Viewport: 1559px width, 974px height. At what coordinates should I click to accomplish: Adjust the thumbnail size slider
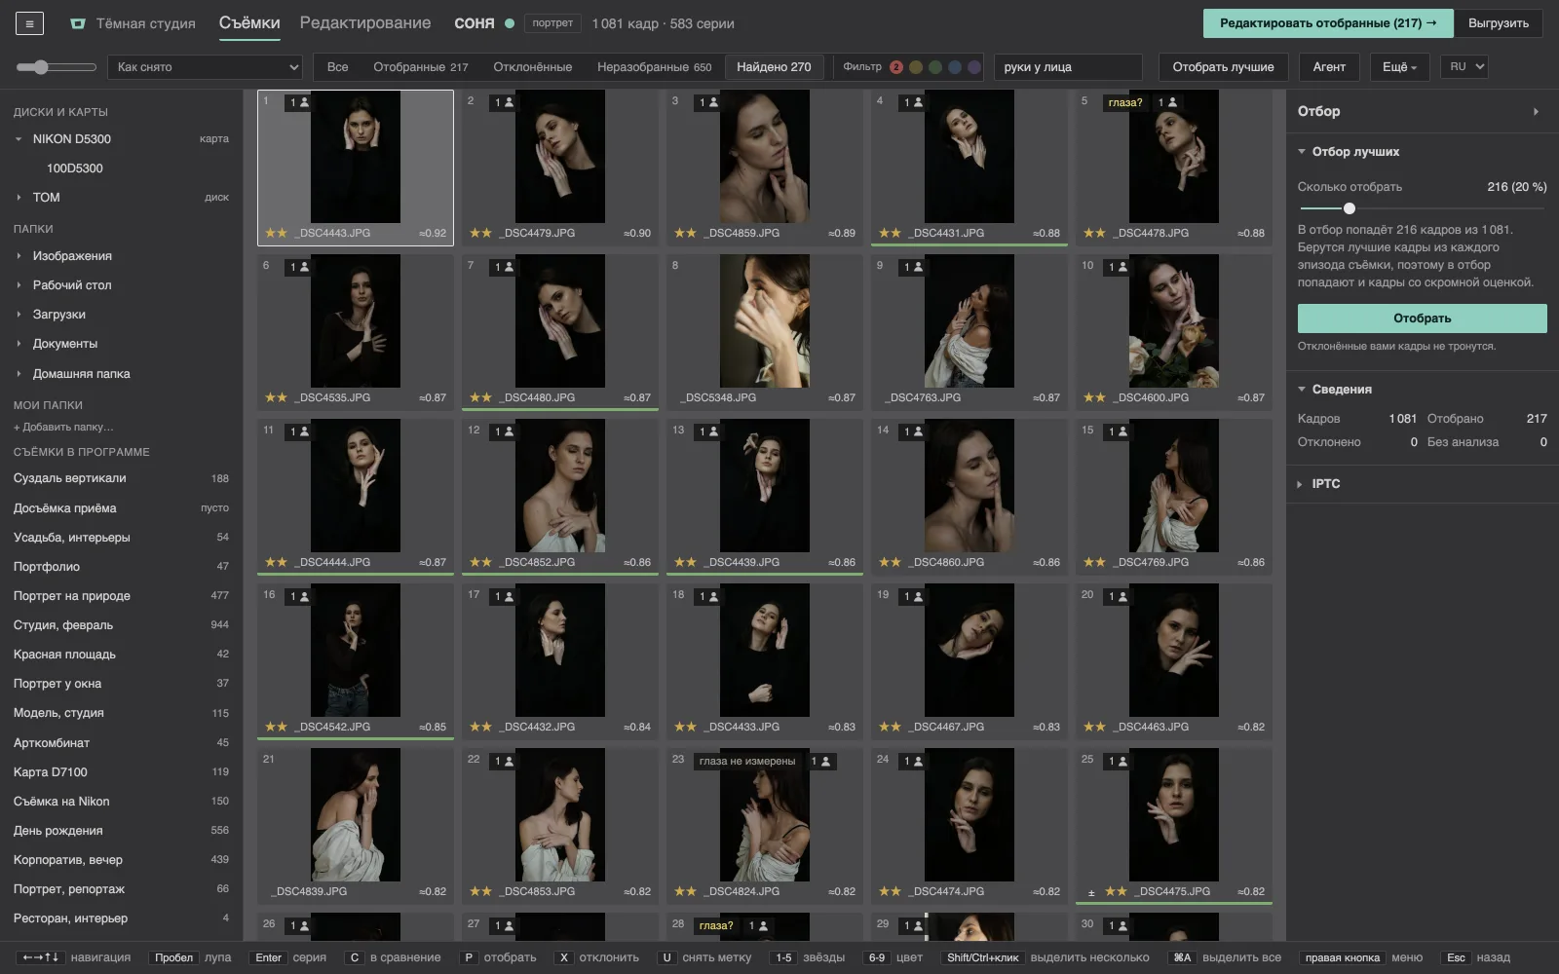(57, 67)
